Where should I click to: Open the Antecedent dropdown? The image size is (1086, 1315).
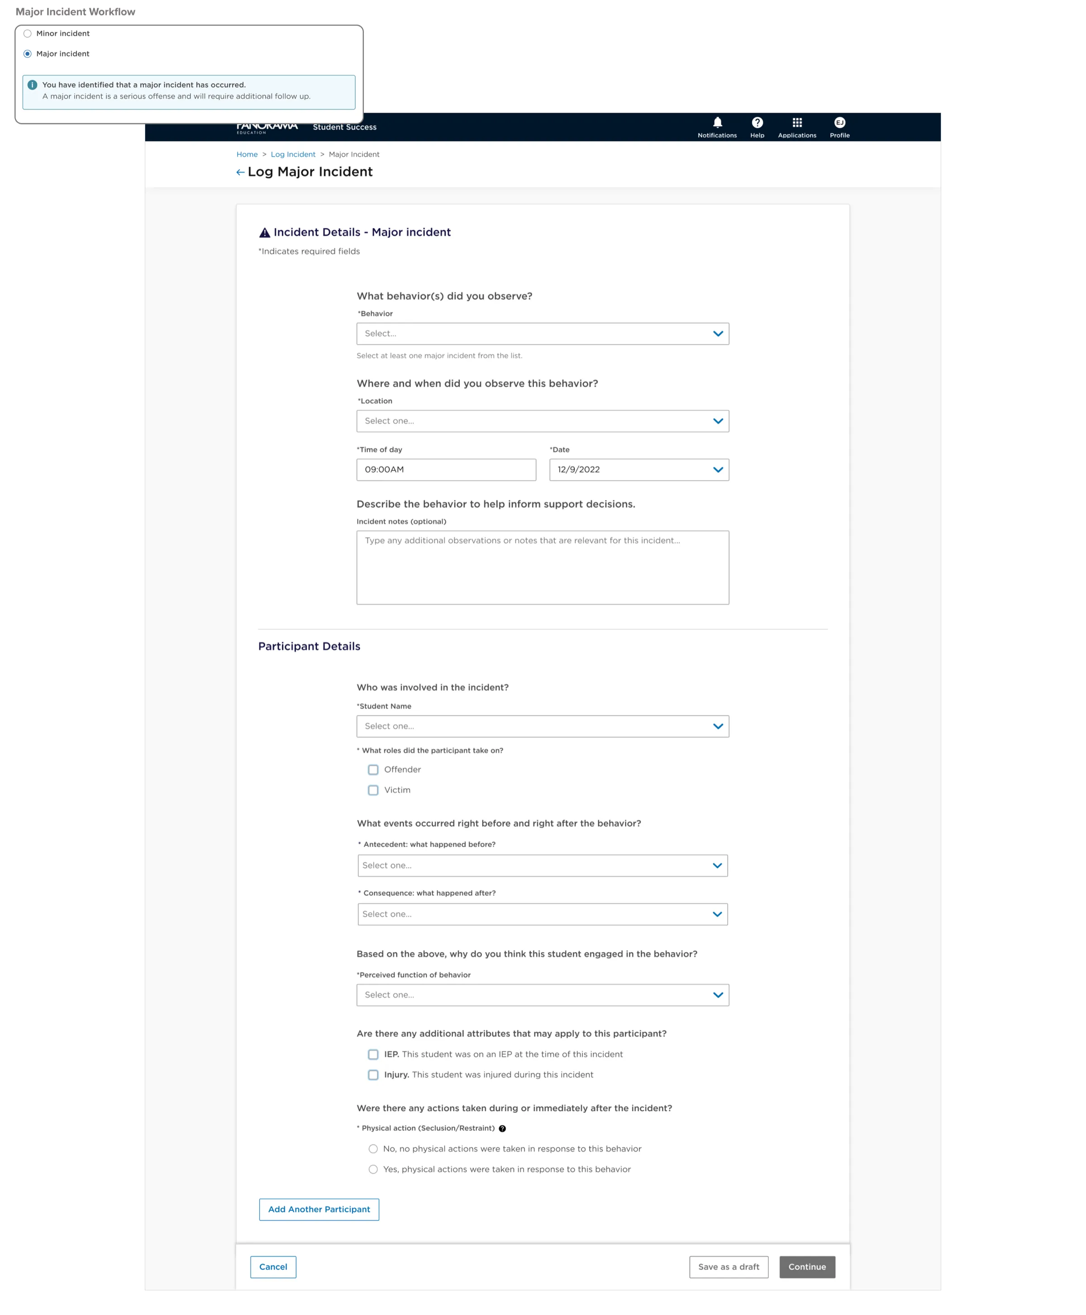pos(543,866)
